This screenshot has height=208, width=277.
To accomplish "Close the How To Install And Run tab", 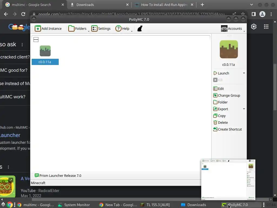I will [x=192, y=5].
